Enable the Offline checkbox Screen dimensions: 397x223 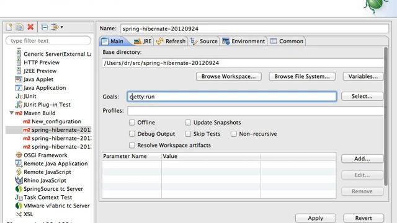point(132,123)
